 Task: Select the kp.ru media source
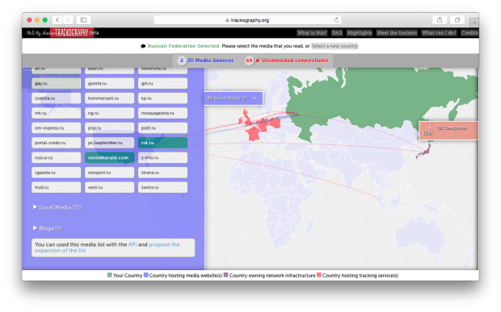[x=162, y=98]
